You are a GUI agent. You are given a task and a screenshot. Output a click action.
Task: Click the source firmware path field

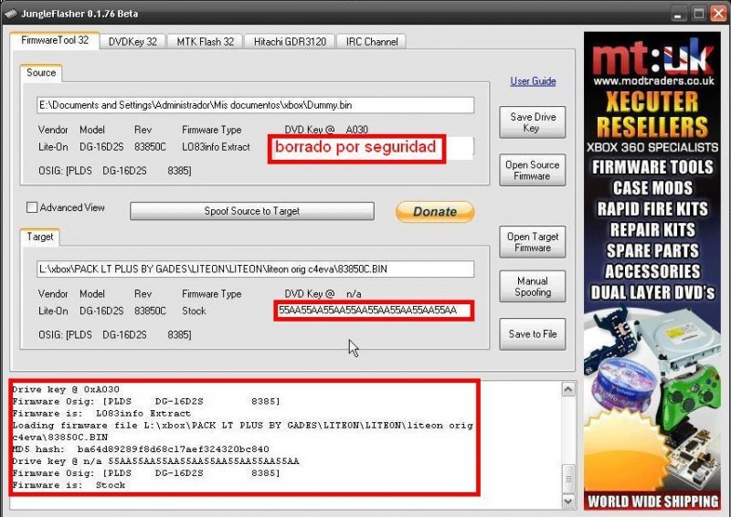tap(256, 105)
